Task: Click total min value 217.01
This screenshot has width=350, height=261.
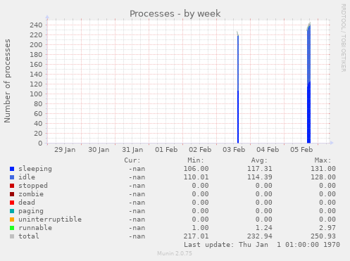Action: (x=196, y=236)
